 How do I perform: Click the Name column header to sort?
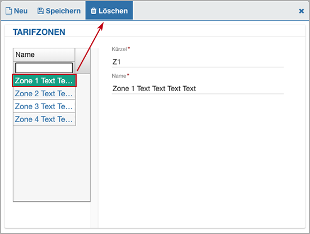coord(44,55)
